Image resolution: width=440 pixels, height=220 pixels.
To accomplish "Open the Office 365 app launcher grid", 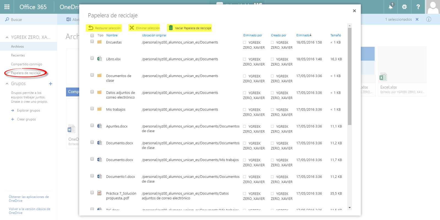I will [x=7, y=7].
